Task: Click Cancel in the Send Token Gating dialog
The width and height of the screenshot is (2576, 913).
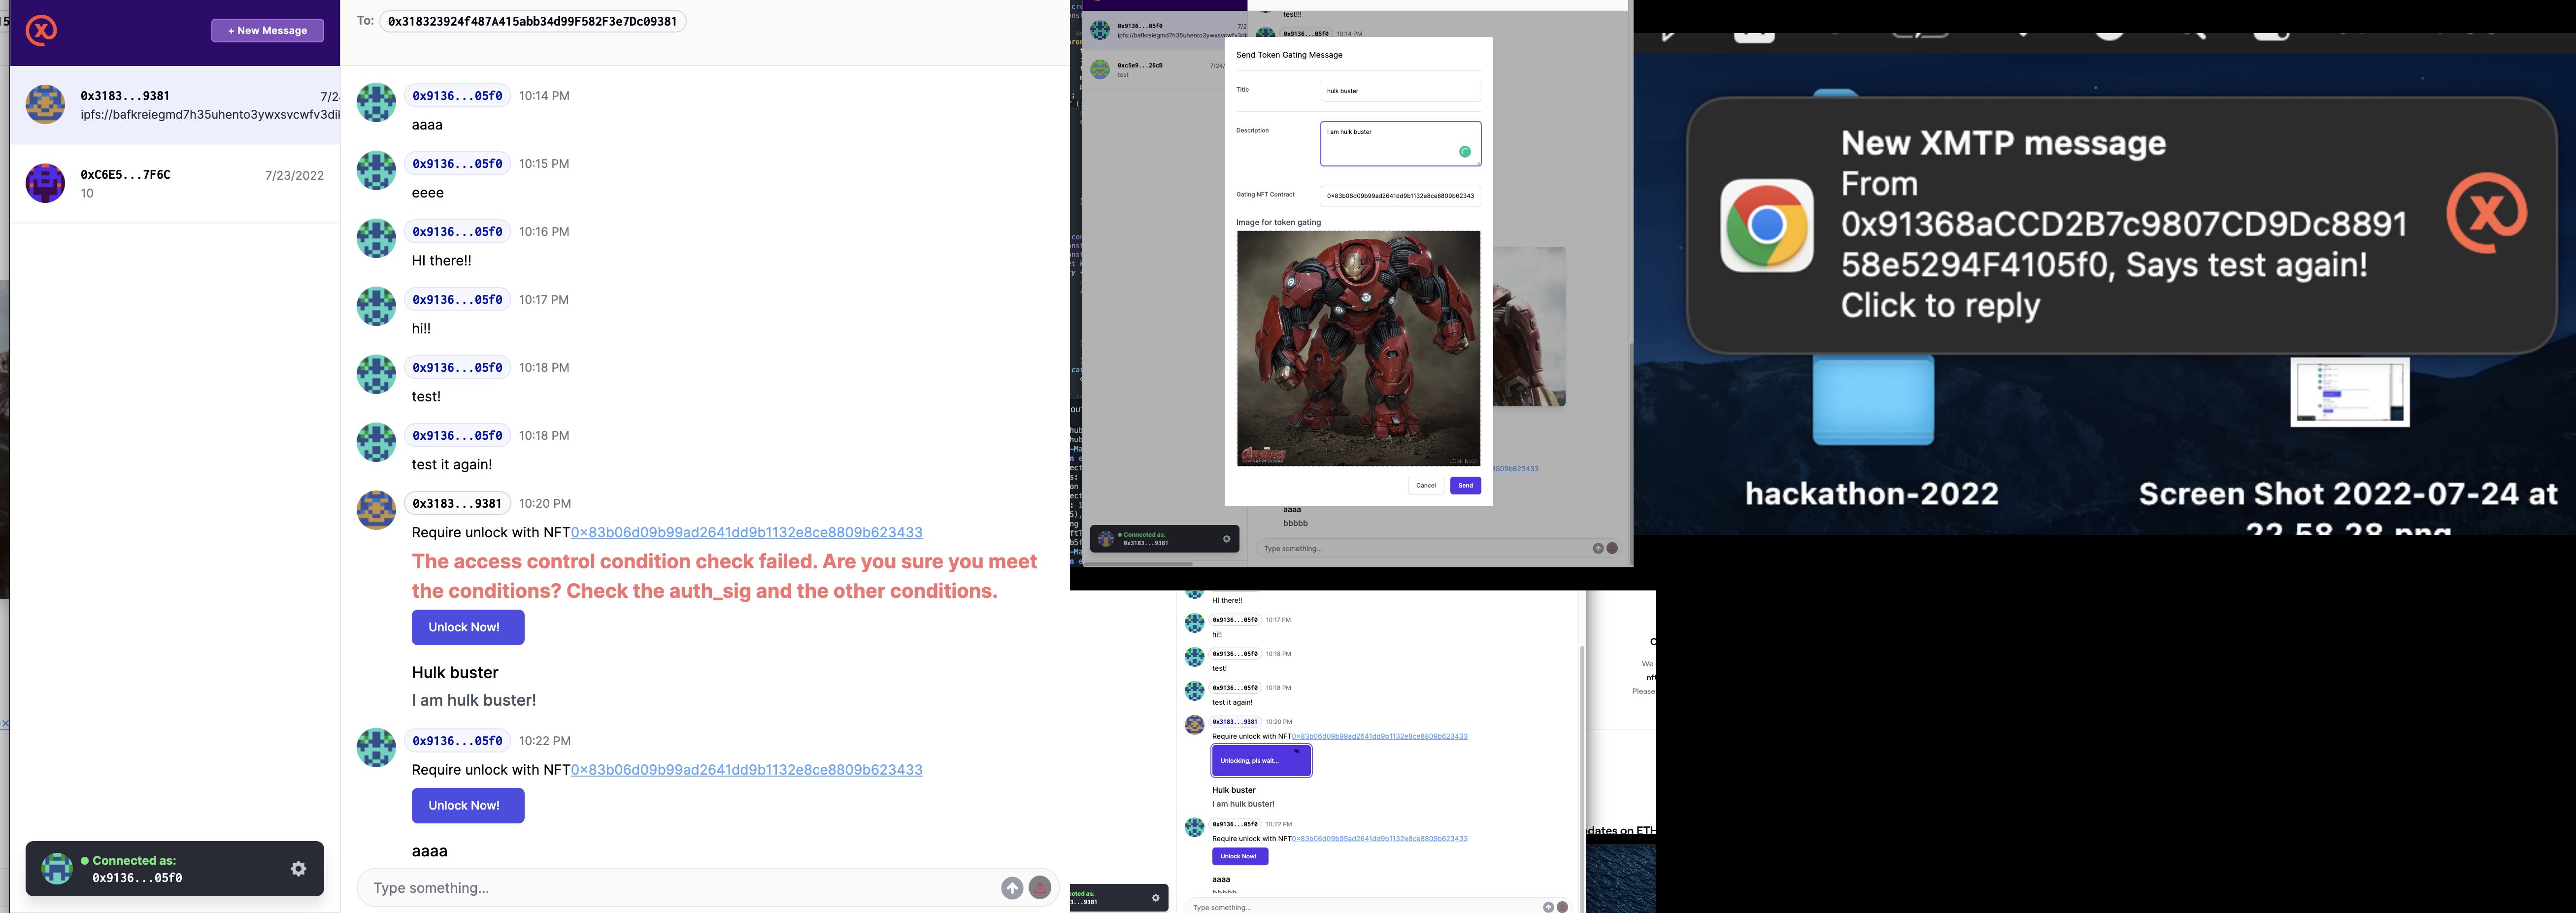Action: point(1426,486)
